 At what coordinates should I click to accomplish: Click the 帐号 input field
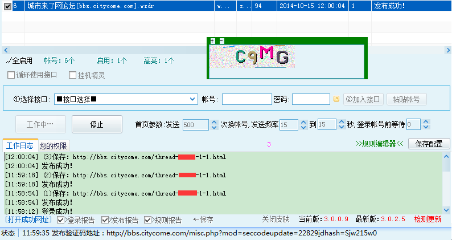coord(246,99)
